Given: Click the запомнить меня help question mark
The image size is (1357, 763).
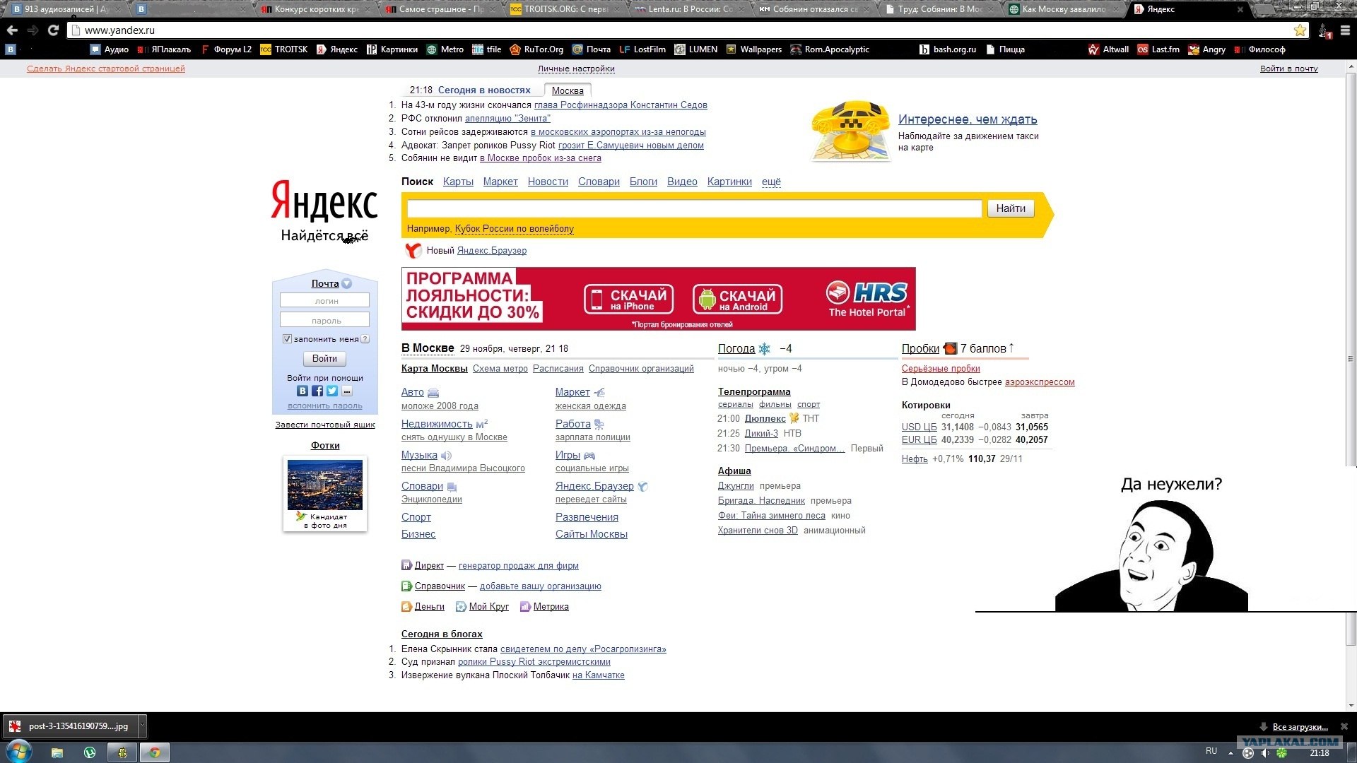Looking at the screenshot, I should point(365,339).
